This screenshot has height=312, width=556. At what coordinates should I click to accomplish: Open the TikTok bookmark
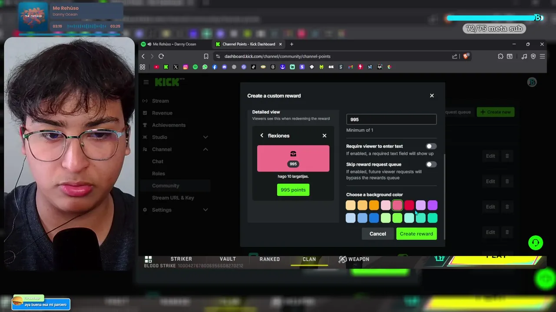point(253,67)
